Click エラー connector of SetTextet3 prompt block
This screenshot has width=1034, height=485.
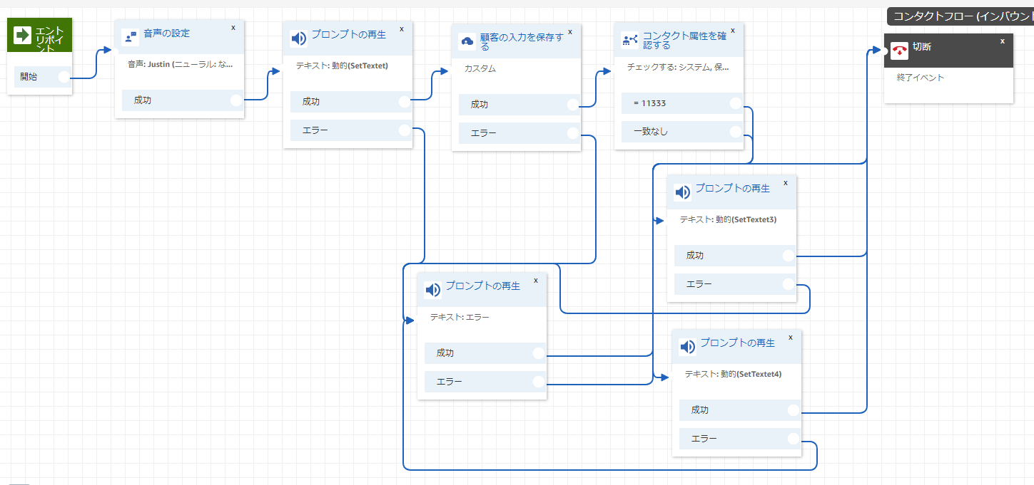tap(789, 284)
